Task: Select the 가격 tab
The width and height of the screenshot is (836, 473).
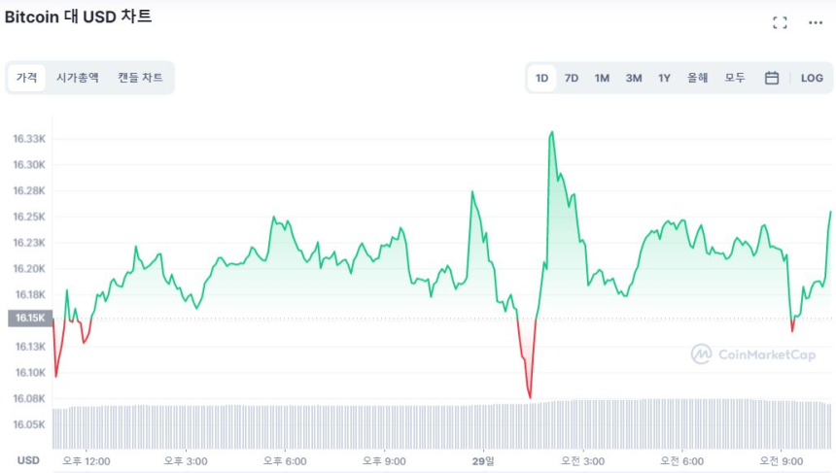Action: (26, 78)
